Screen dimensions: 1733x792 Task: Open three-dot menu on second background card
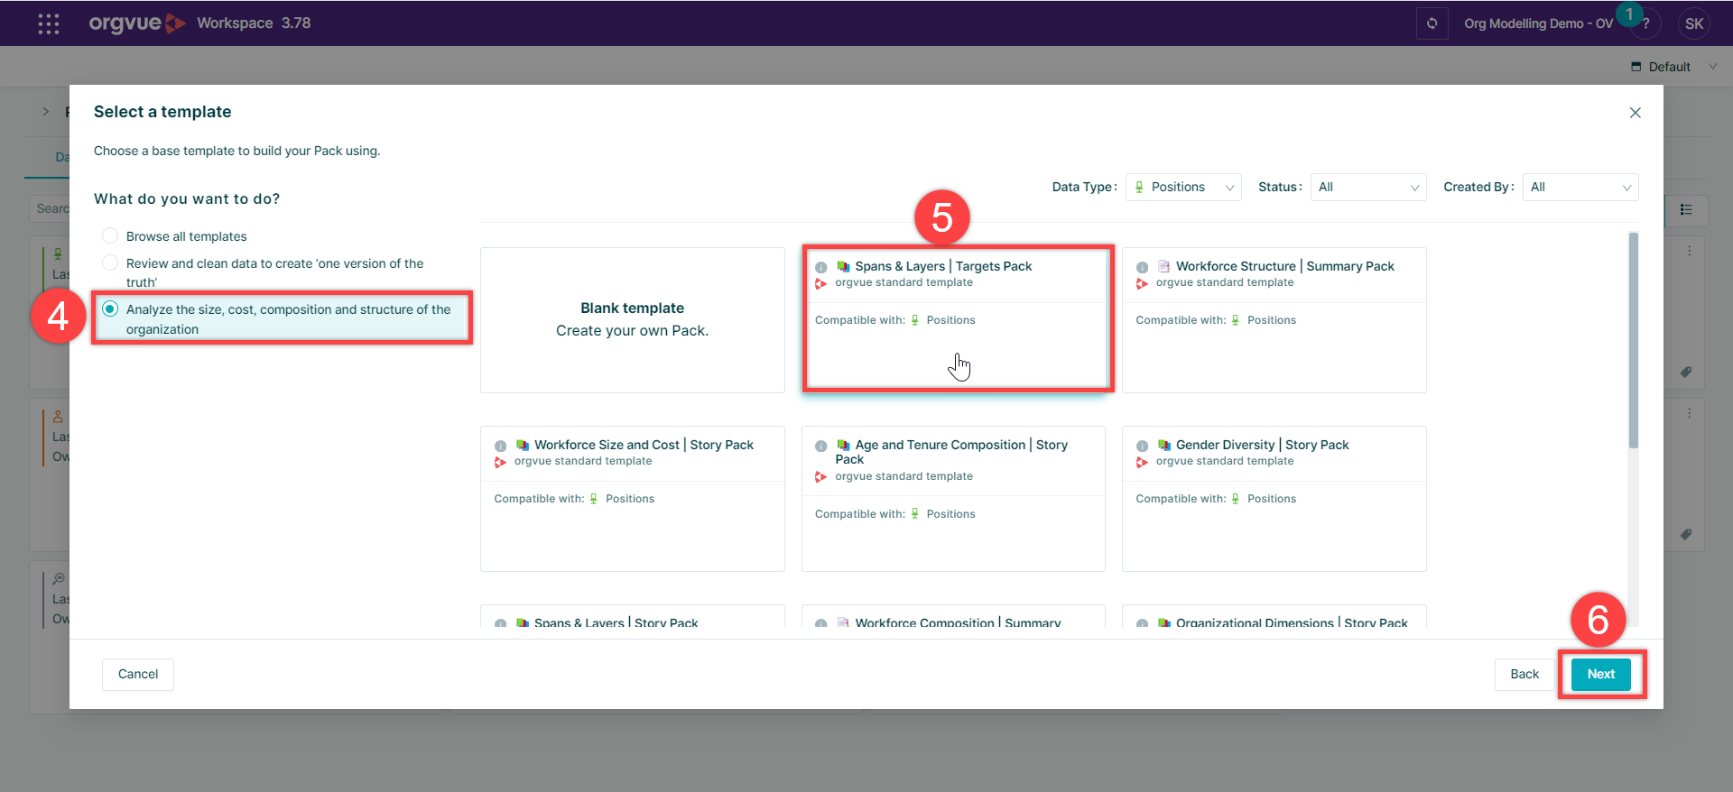[1690, 413]
